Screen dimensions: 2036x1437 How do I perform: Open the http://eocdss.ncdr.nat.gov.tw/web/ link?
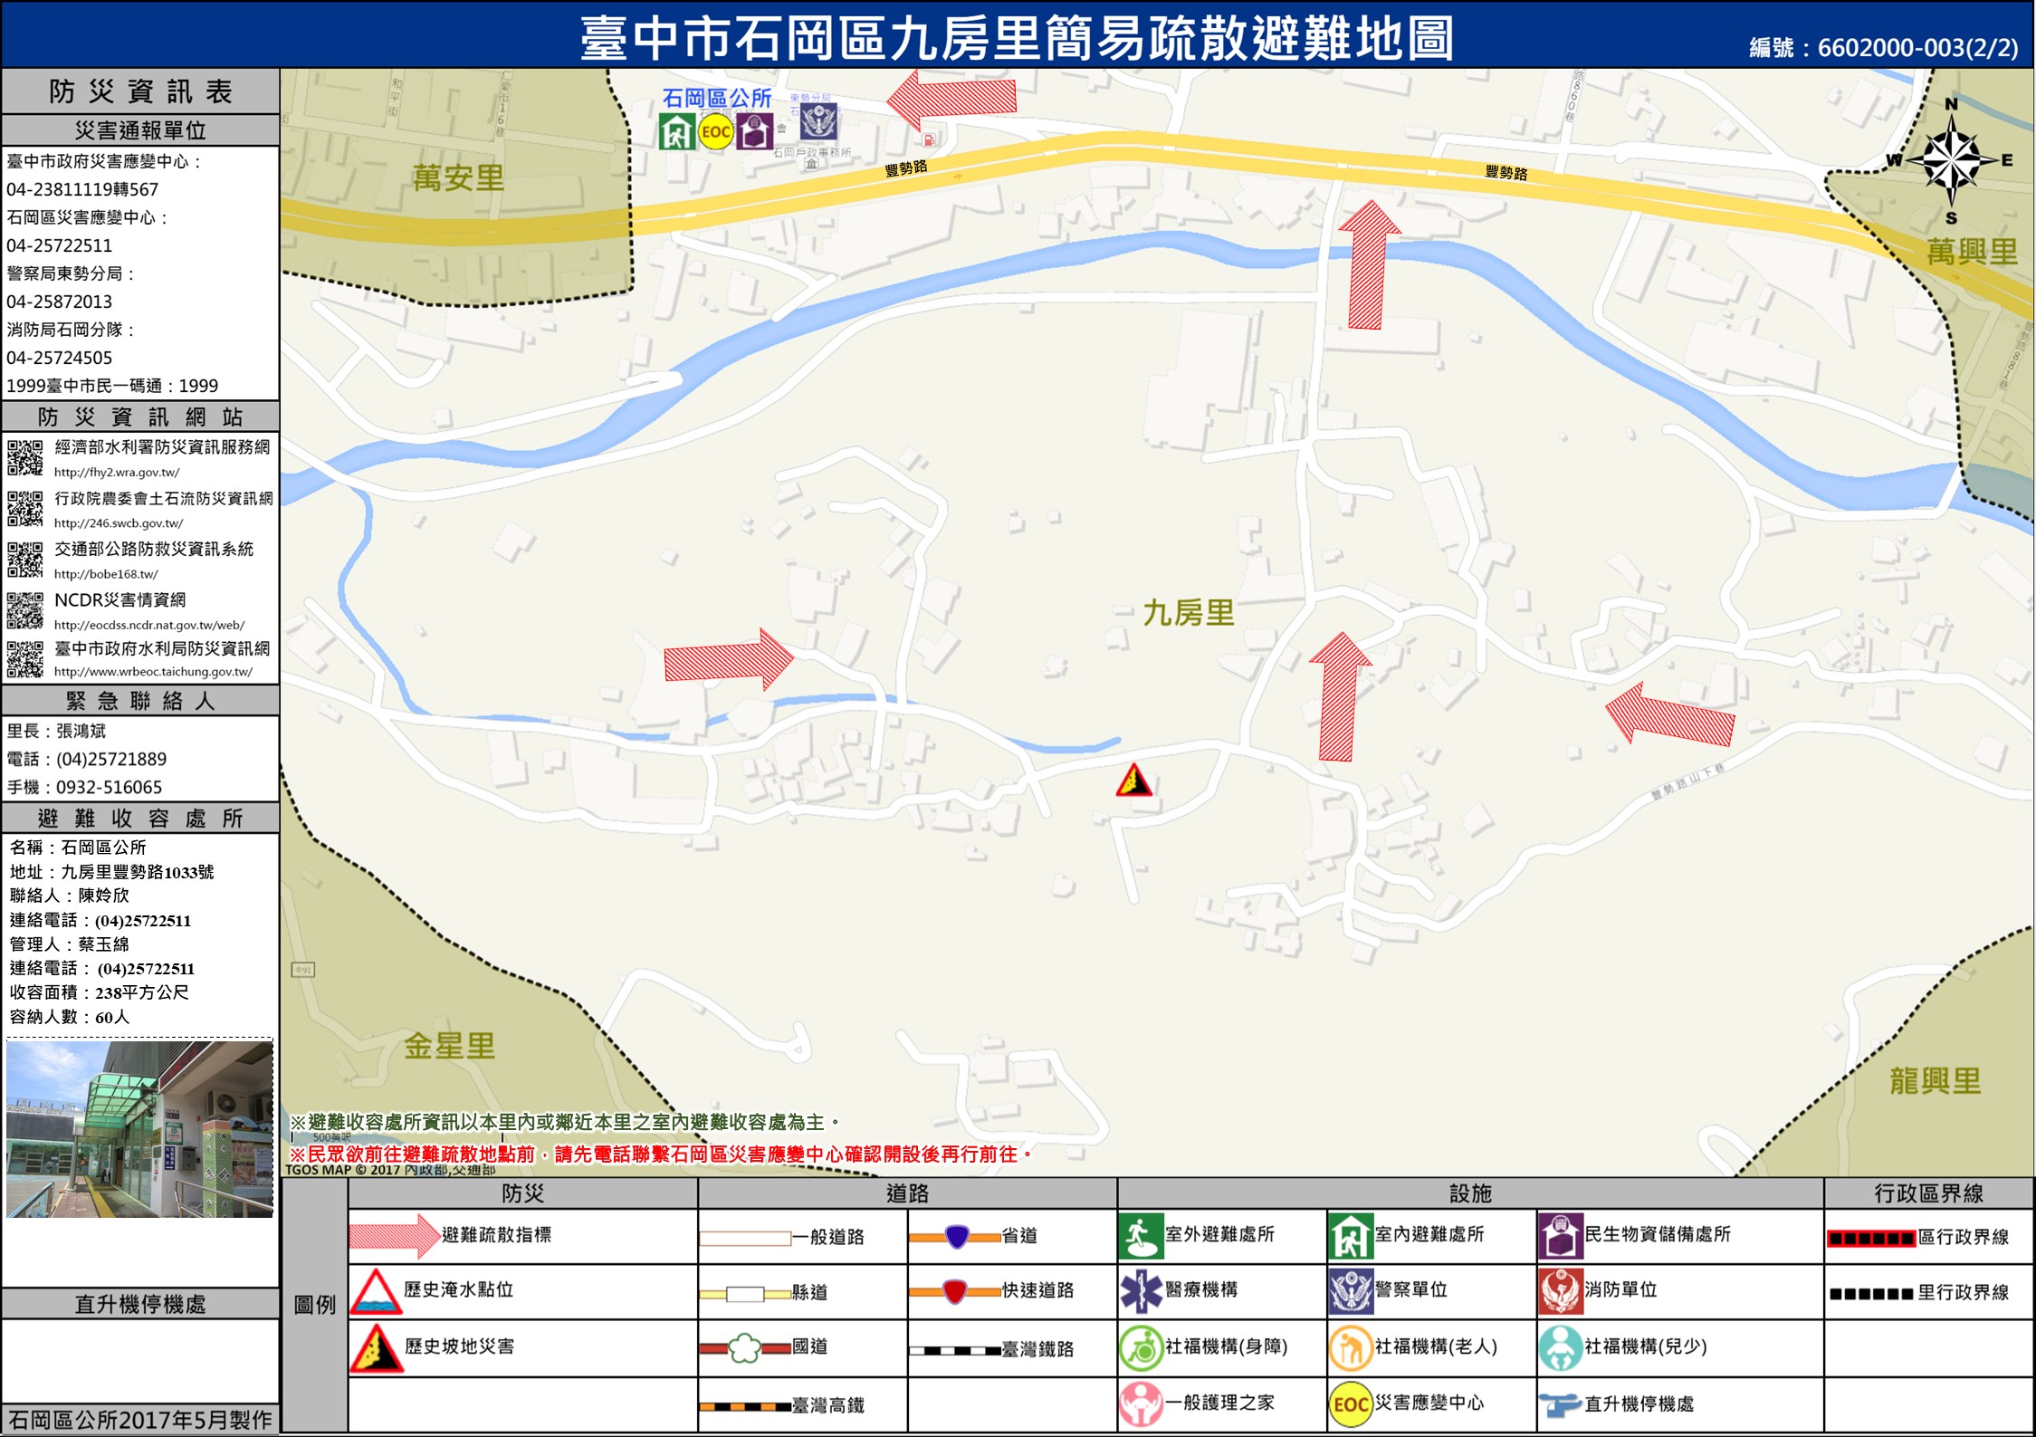(x=149, y=625)
